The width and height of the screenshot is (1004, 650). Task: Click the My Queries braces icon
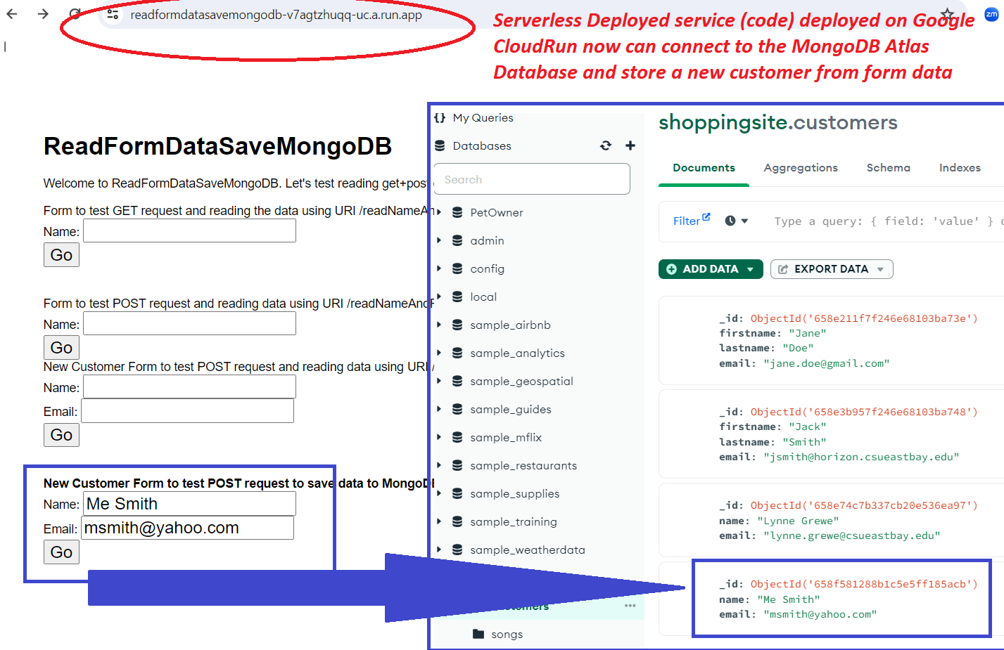tap(440, 118)
